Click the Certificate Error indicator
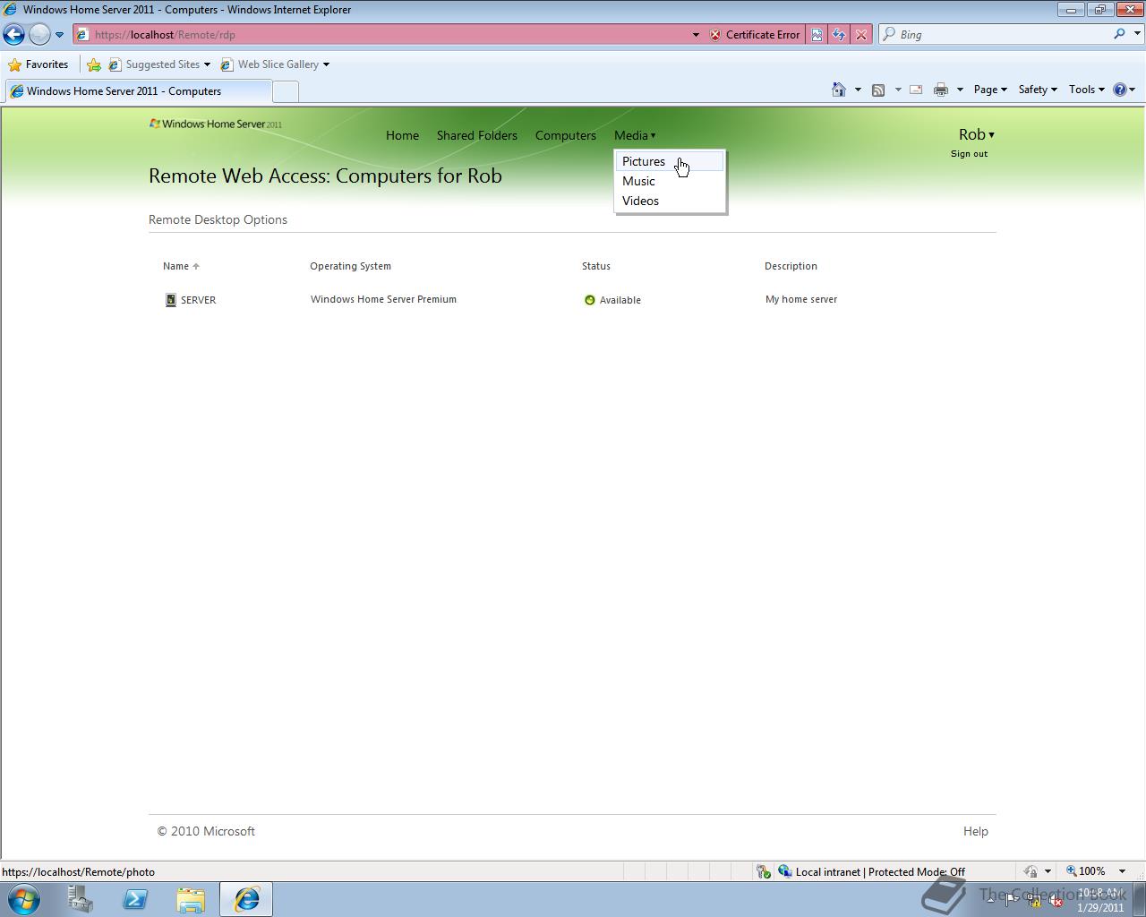The width and height of the screenshot is (1146, 917). (755, 35)
